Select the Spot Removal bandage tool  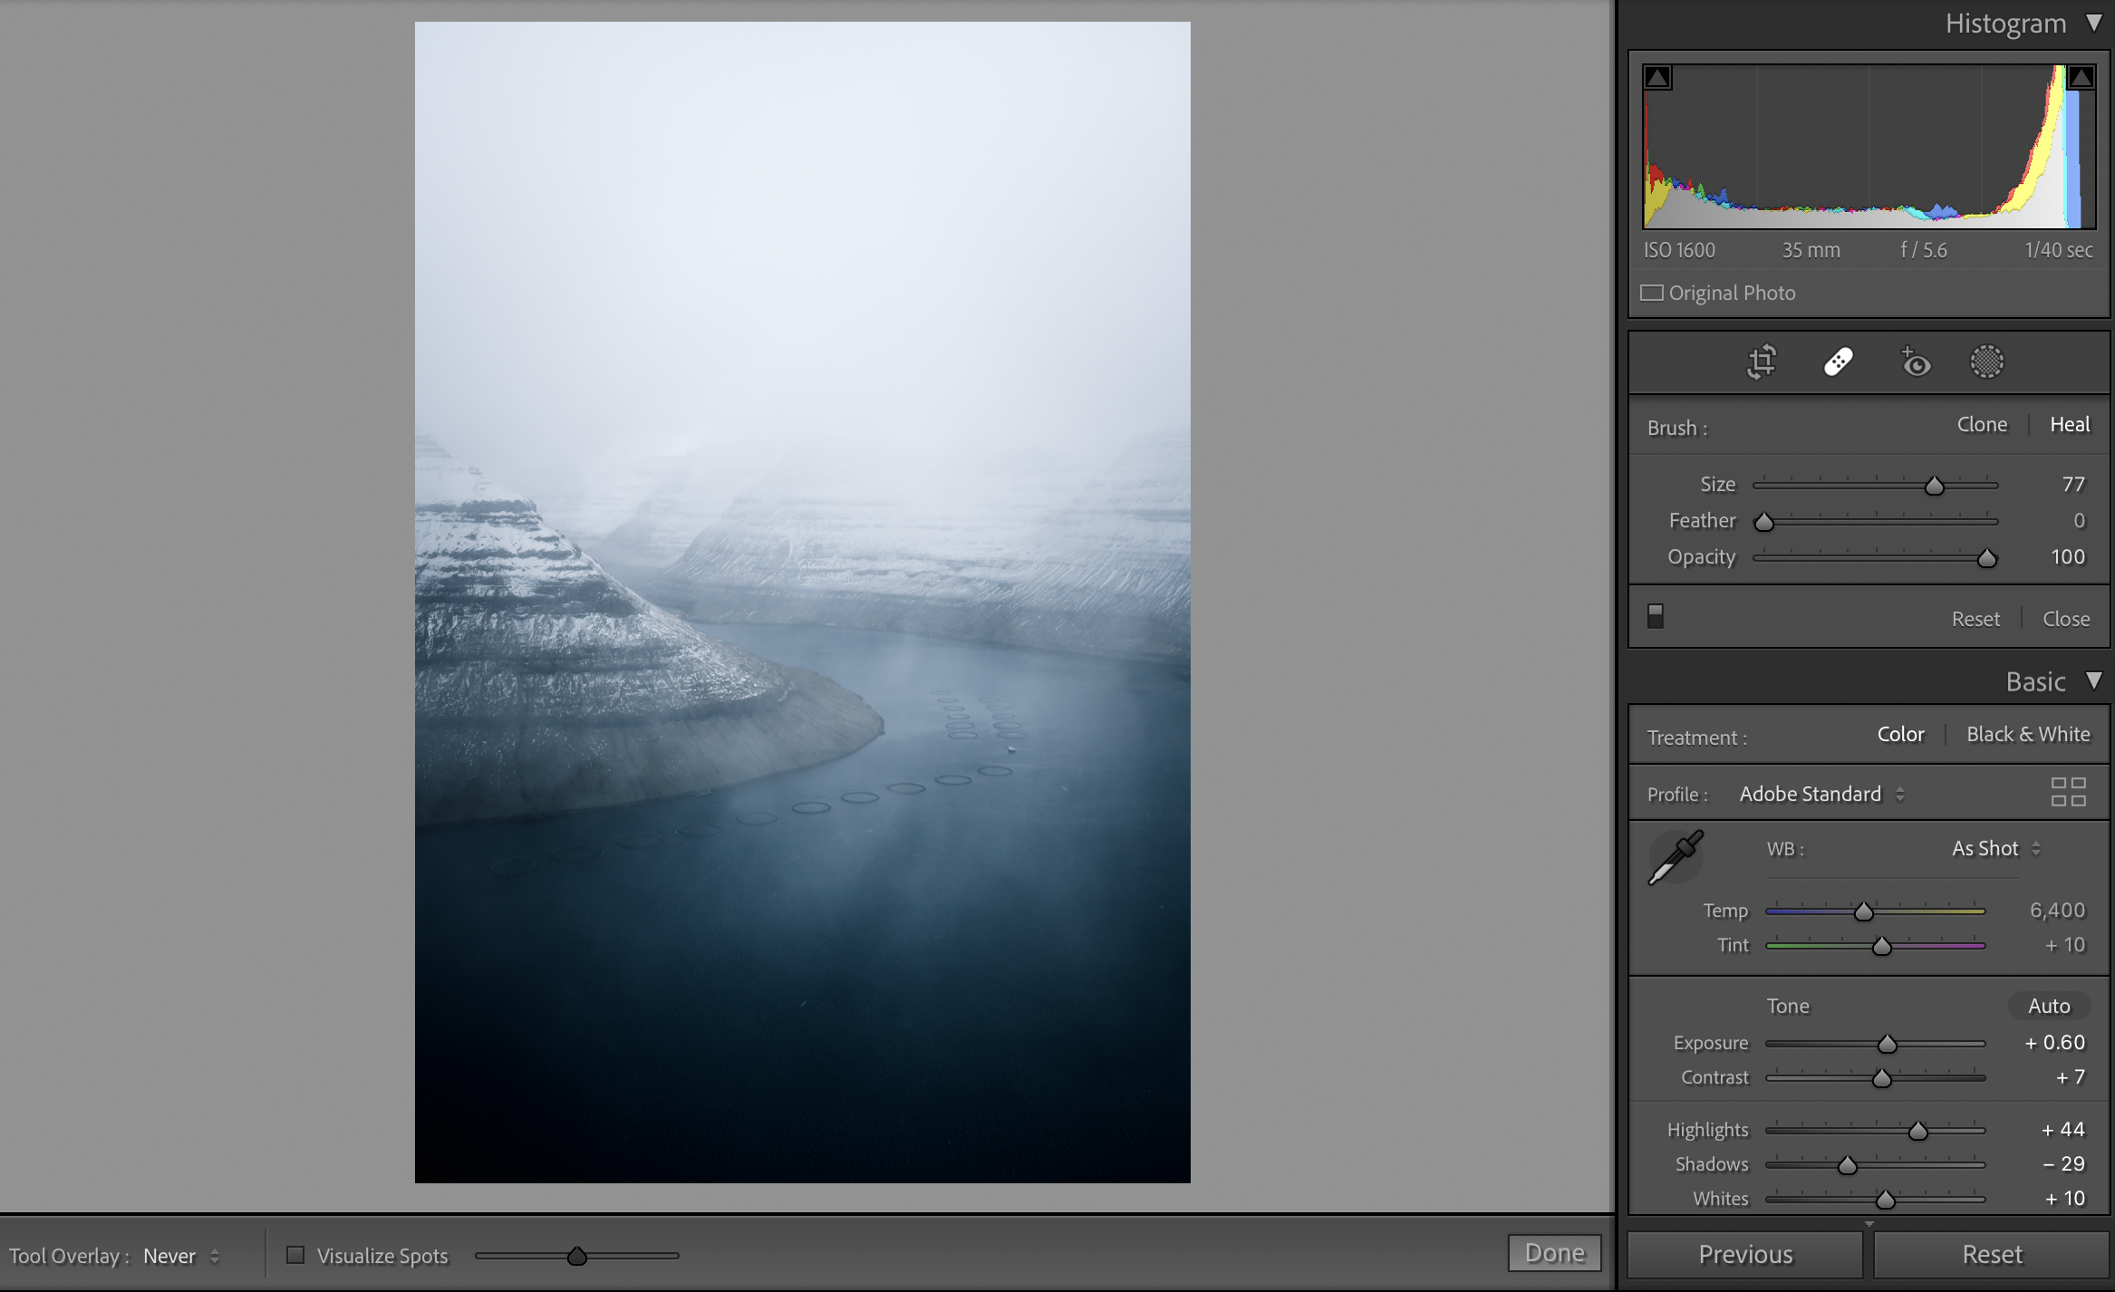(1838, 362)
